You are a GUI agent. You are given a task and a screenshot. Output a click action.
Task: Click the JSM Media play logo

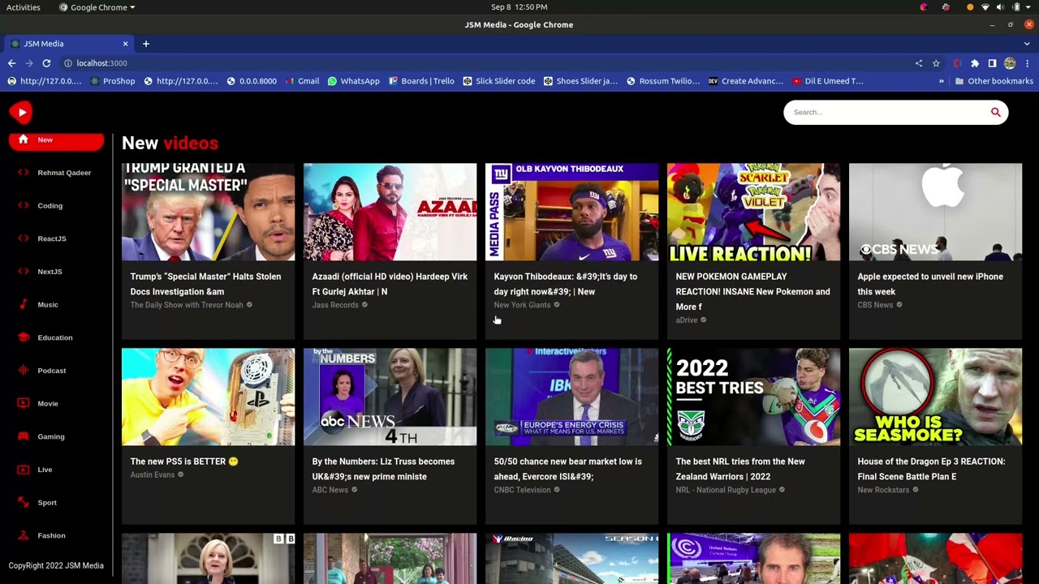click(20, 113)
